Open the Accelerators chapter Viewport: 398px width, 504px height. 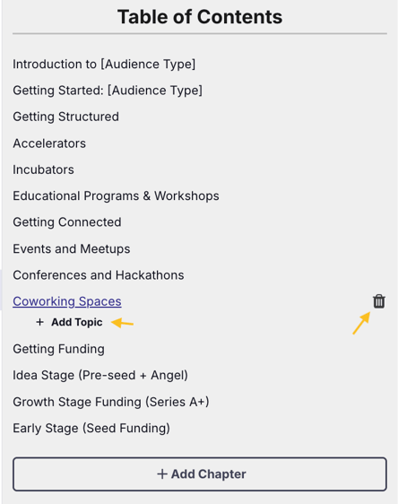click(x=49, y=143)
